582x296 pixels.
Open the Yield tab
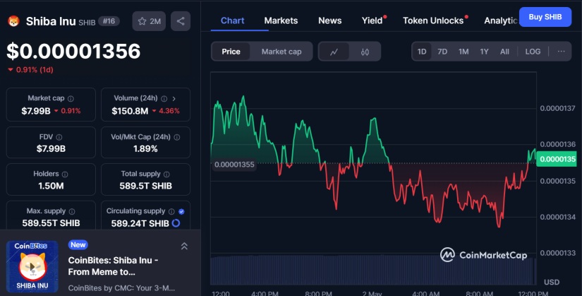click(372, 20)
